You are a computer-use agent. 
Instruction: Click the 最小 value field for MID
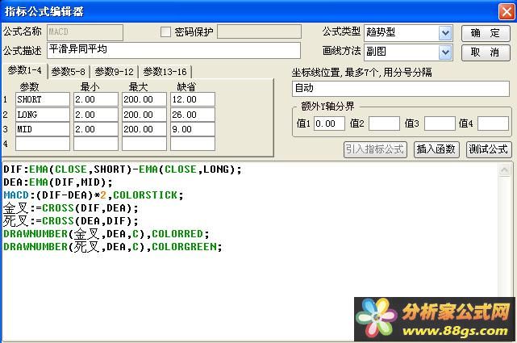click(x=96, y=129)
